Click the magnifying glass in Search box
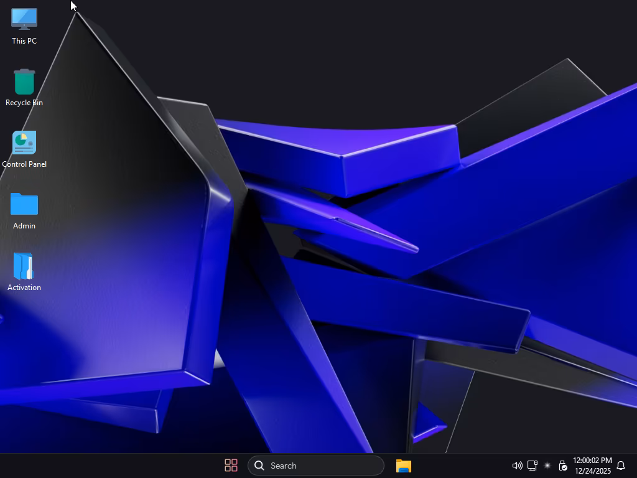Image resolution: width=637 pixels, height=478 pixels. tap(259, 466)
